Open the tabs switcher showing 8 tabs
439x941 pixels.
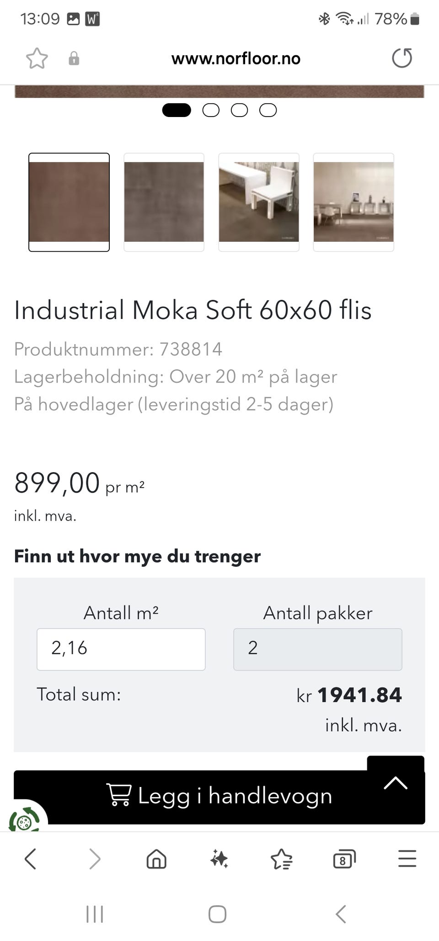[x=344, y=859]
